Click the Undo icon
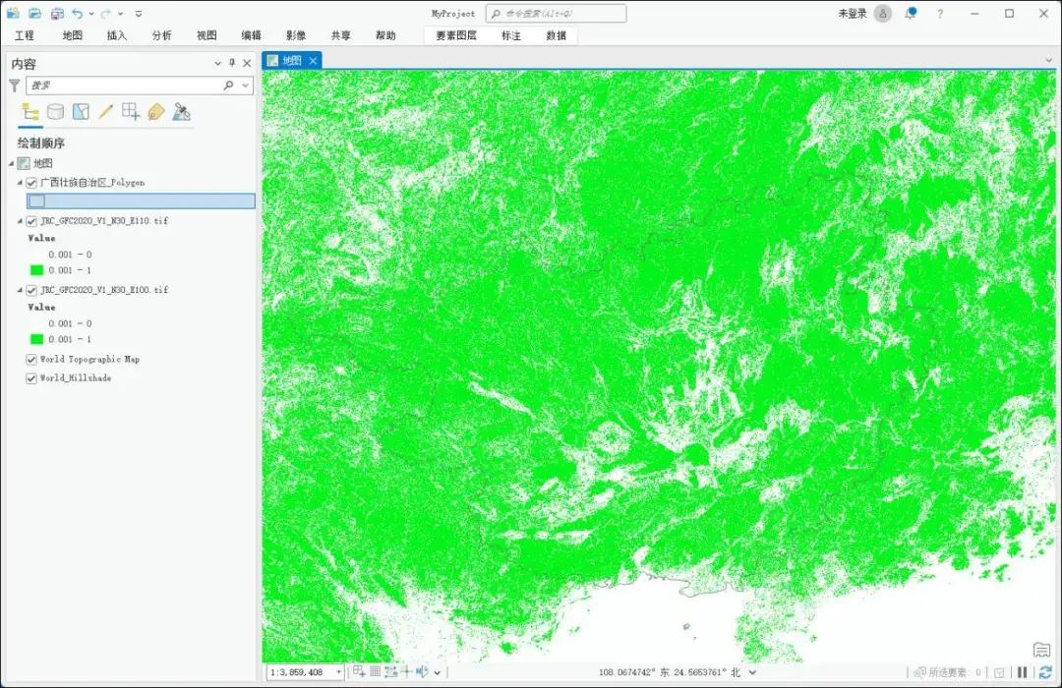 (78, 13)
